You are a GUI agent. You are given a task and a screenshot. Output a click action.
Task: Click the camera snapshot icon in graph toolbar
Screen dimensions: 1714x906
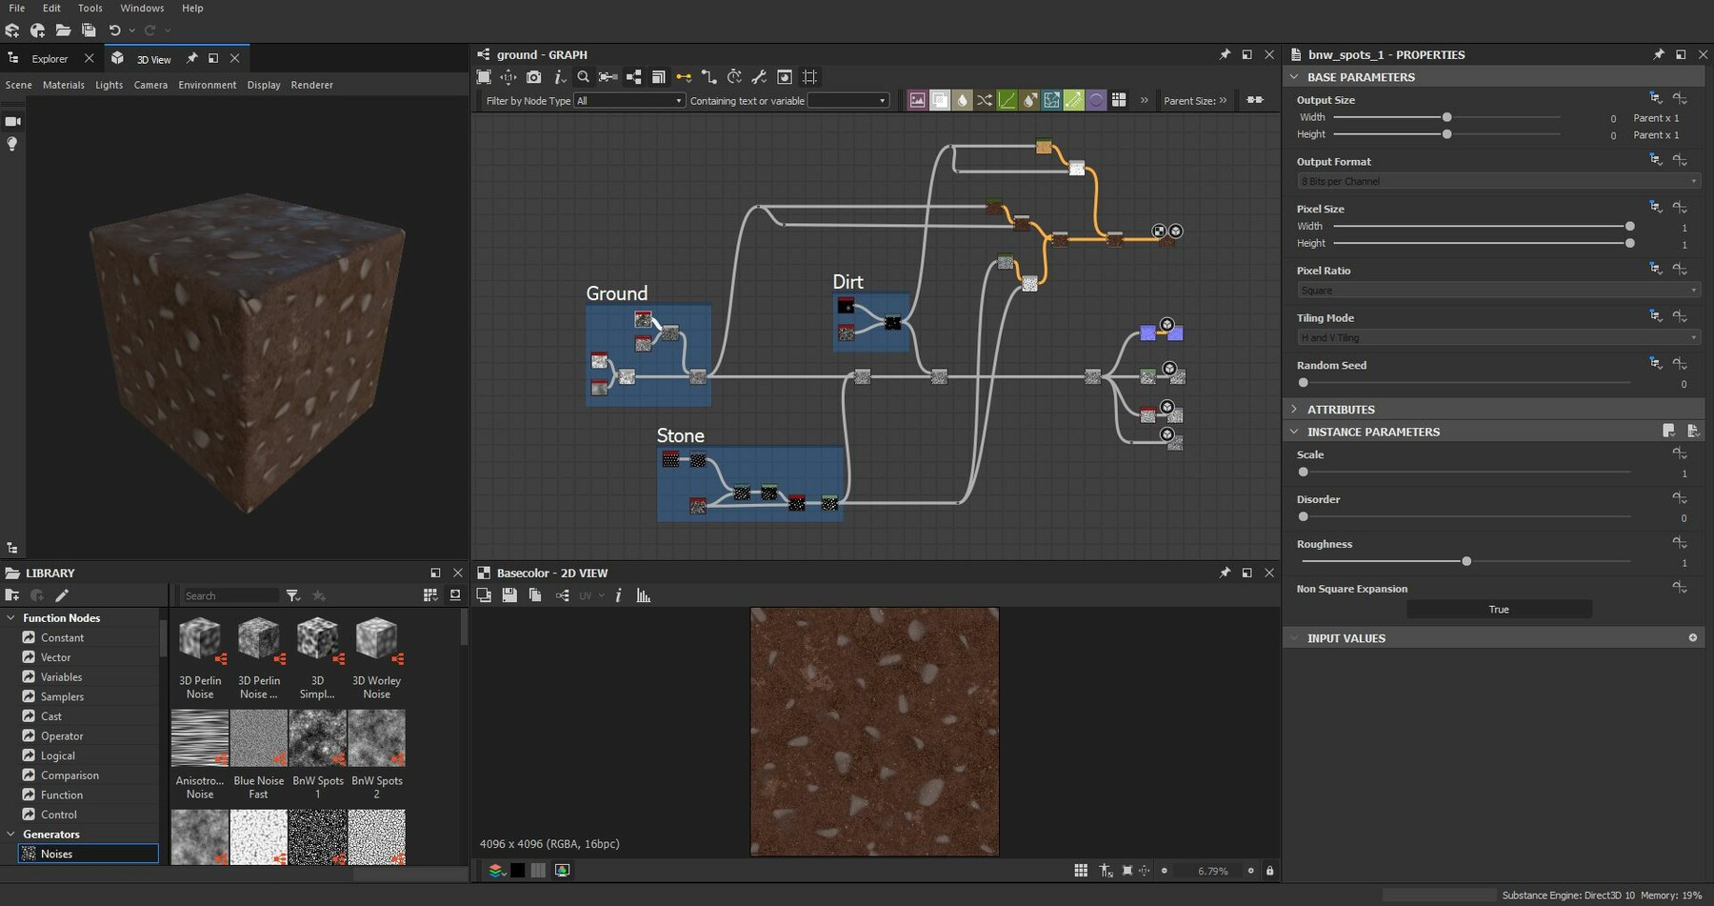click(x=533, y=77)
